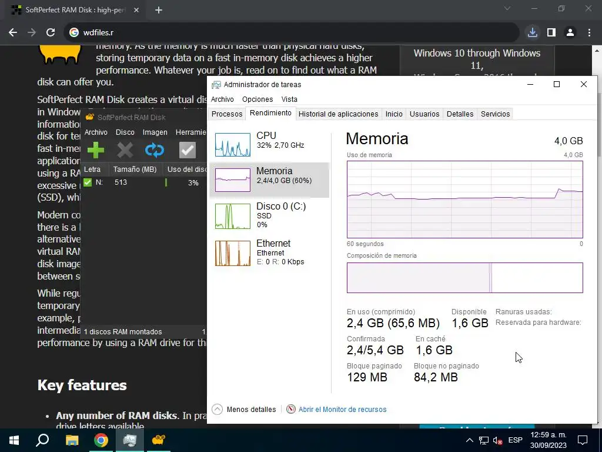The height and width of the screenshot is (452, 602).
Task: Open the Usuarios tab
Action: point(424,114)
